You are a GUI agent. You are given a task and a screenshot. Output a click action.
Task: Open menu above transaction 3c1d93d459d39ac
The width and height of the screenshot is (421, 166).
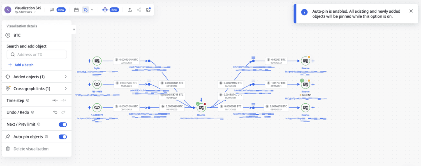(x=253, y=57)
